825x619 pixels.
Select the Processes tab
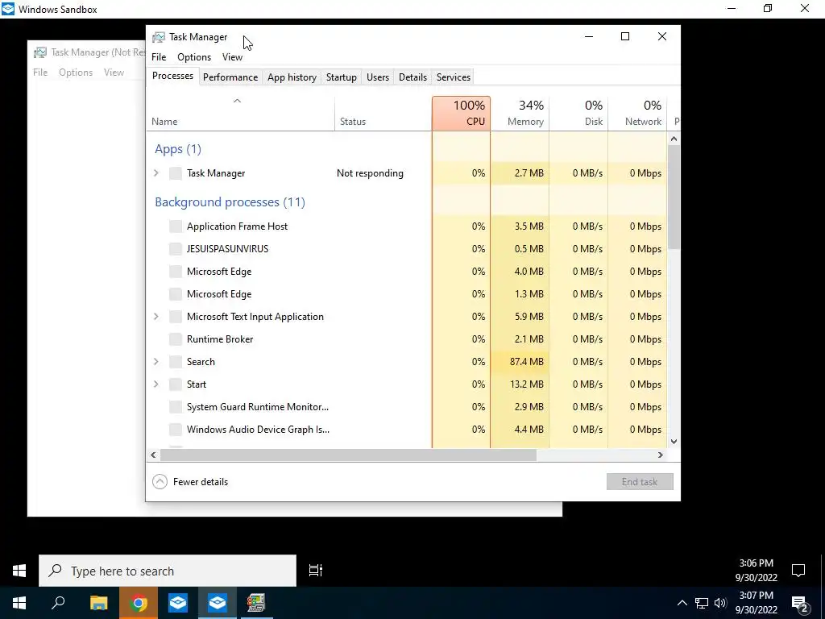click(x=172, y=76)
